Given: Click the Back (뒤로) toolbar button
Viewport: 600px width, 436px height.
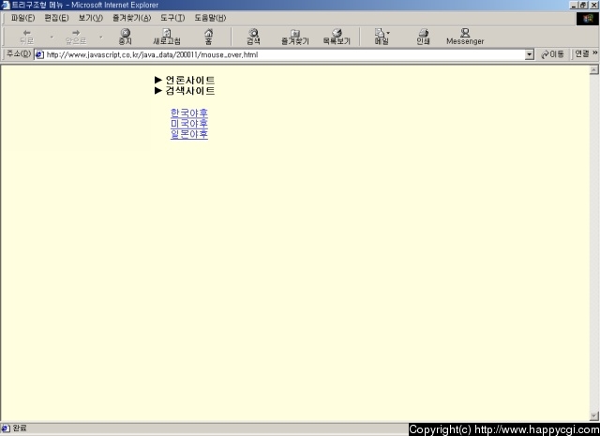Looking at the screenshot, I should (27, 37).
